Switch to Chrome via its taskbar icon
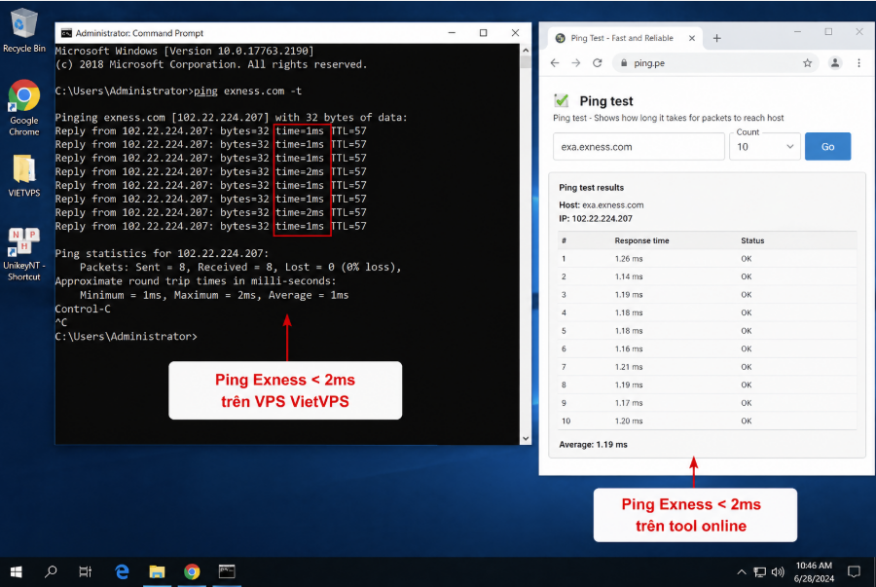The width and height of the screenshot is (876, 587). pyautogui.click(x=192, y=571)
